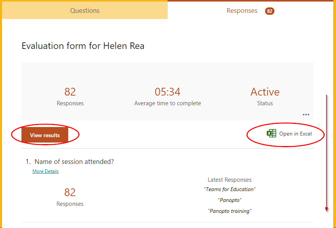
Task: Click the Panopto latest response entry
Action: point(230,200)
